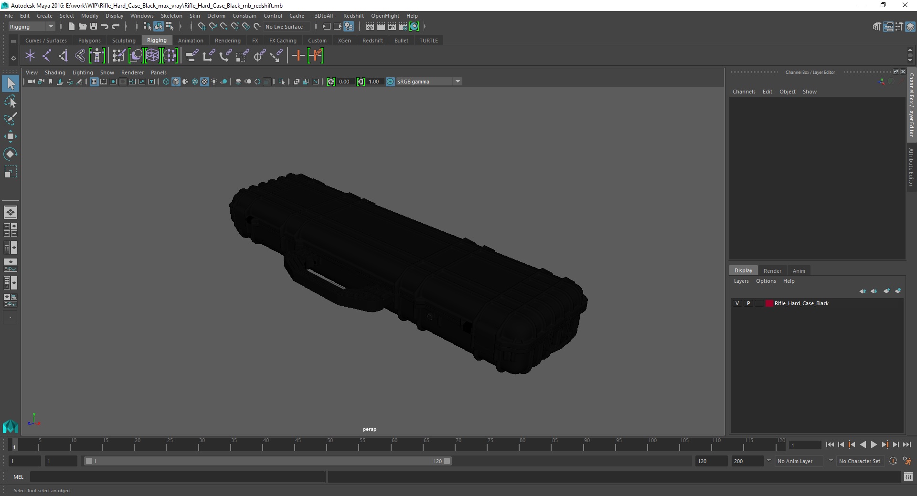The width and height of the screenshot is (917, 496).
Task: Open the sRGB gamma view transform dropdown
Action: tap(429, 82)
